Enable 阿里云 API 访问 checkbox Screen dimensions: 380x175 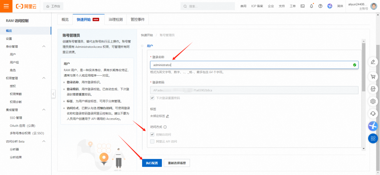(152, 141)
